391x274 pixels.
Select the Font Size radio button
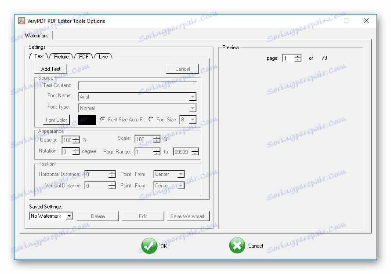[x=151, y=119]
